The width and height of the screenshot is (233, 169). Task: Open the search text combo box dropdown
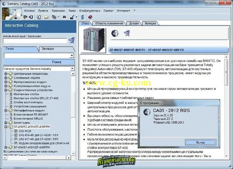pos(72,56)
